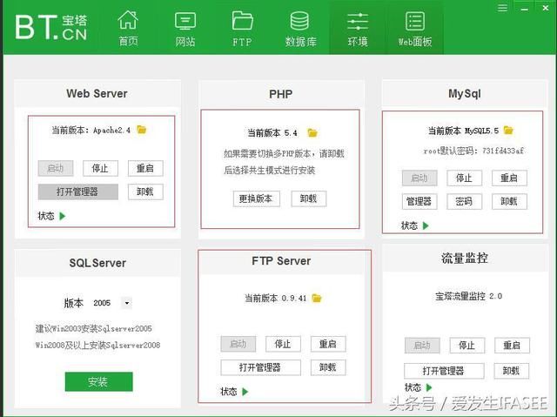Open PHP 5.4 folder icon
Image resolution: width=557 pixels, height=417 pixels.
tap(312, 133)
